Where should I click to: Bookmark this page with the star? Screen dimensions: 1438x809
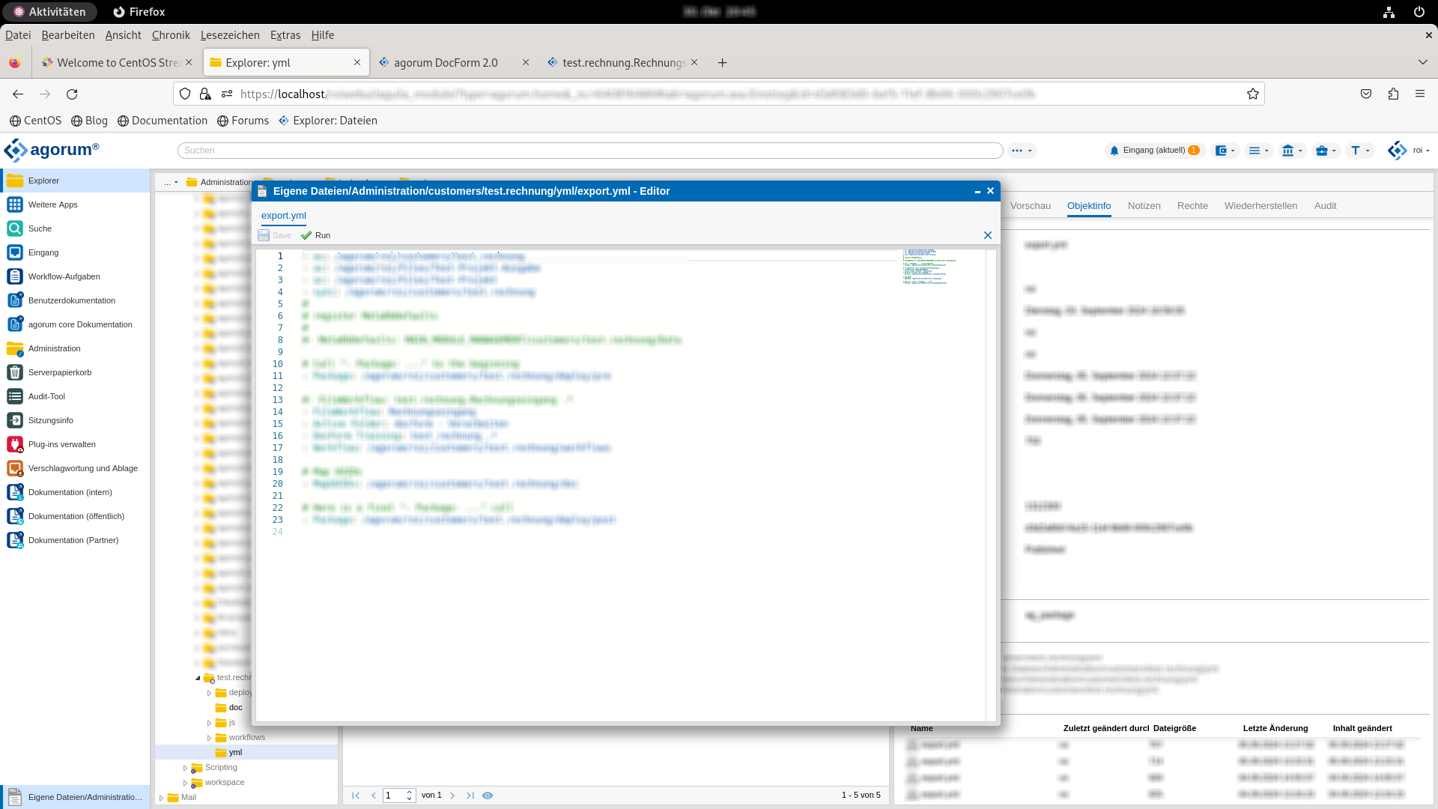1252,94
